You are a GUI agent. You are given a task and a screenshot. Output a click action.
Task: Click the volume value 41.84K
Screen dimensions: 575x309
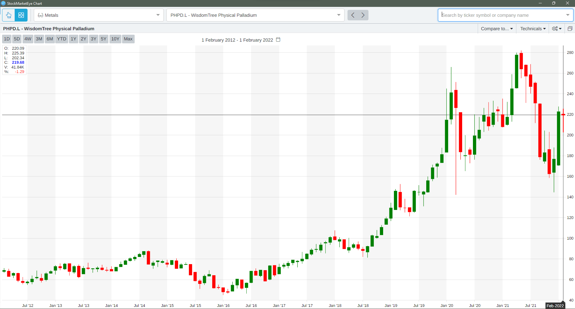coord(18,67)
